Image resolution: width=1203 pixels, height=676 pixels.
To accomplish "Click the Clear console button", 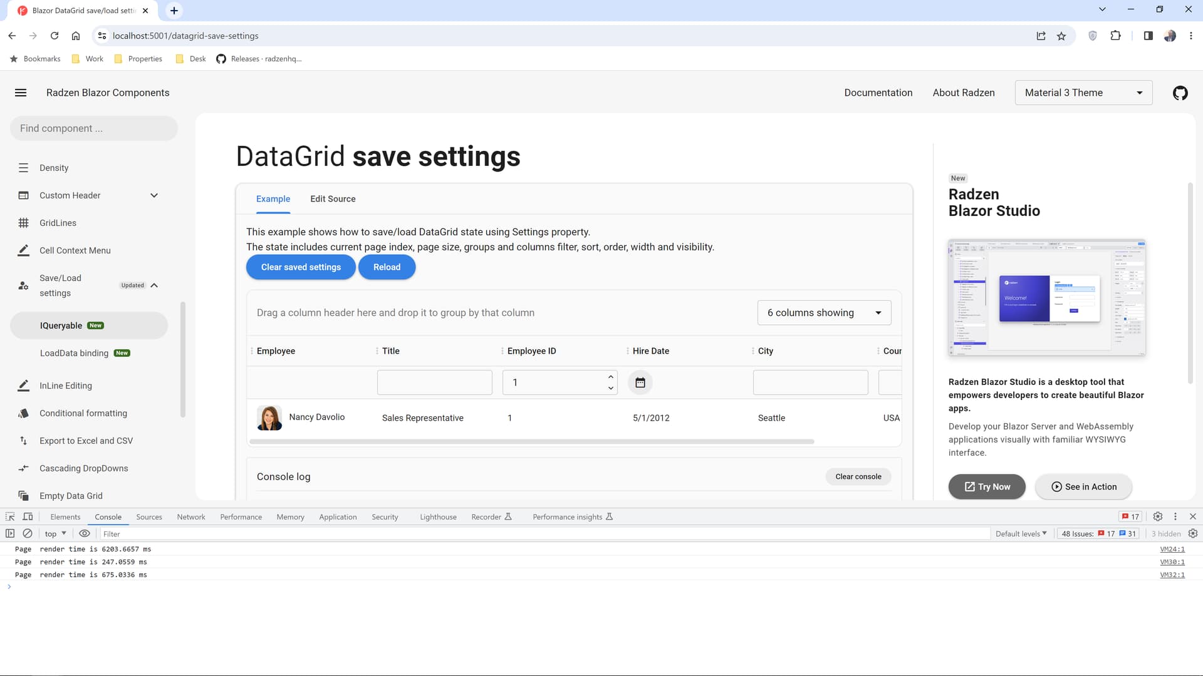I will 858,477.
